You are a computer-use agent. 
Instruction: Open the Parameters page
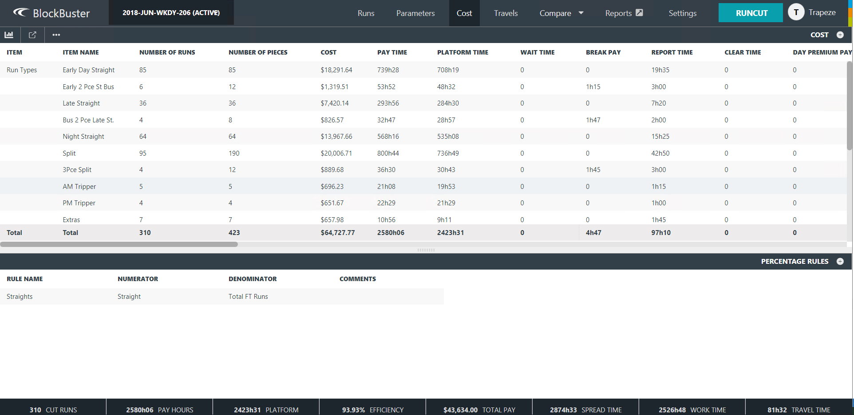(x=415, y=13)
